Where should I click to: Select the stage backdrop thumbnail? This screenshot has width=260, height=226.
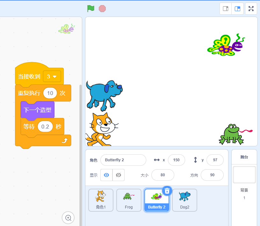[x=244, y=175]
